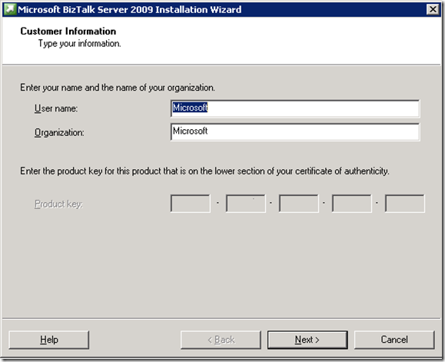Click the 'Type your information.' subtitle
Image resolution: width=445 pixels, height=362 pixels.
(80, 43)
